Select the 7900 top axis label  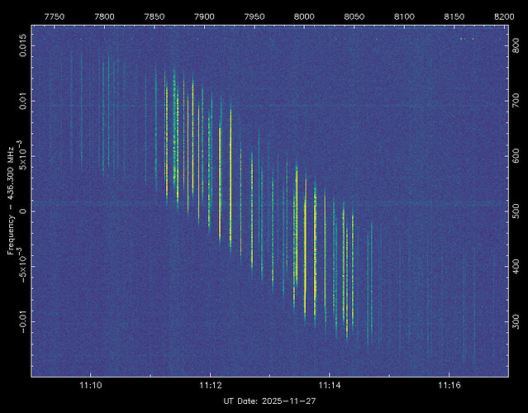pos(204,17)
